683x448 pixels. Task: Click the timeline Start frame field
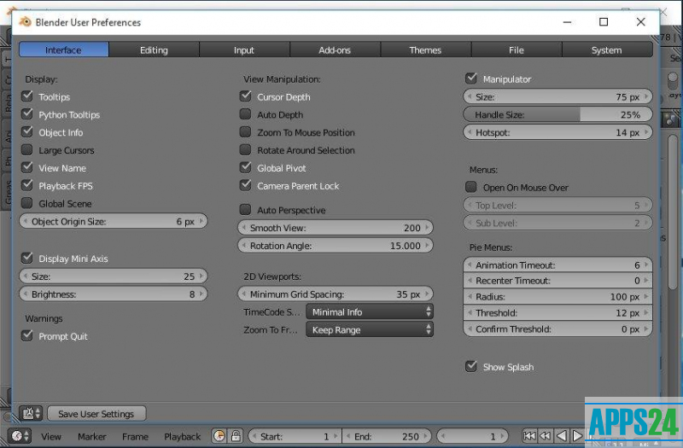point(295,436)
